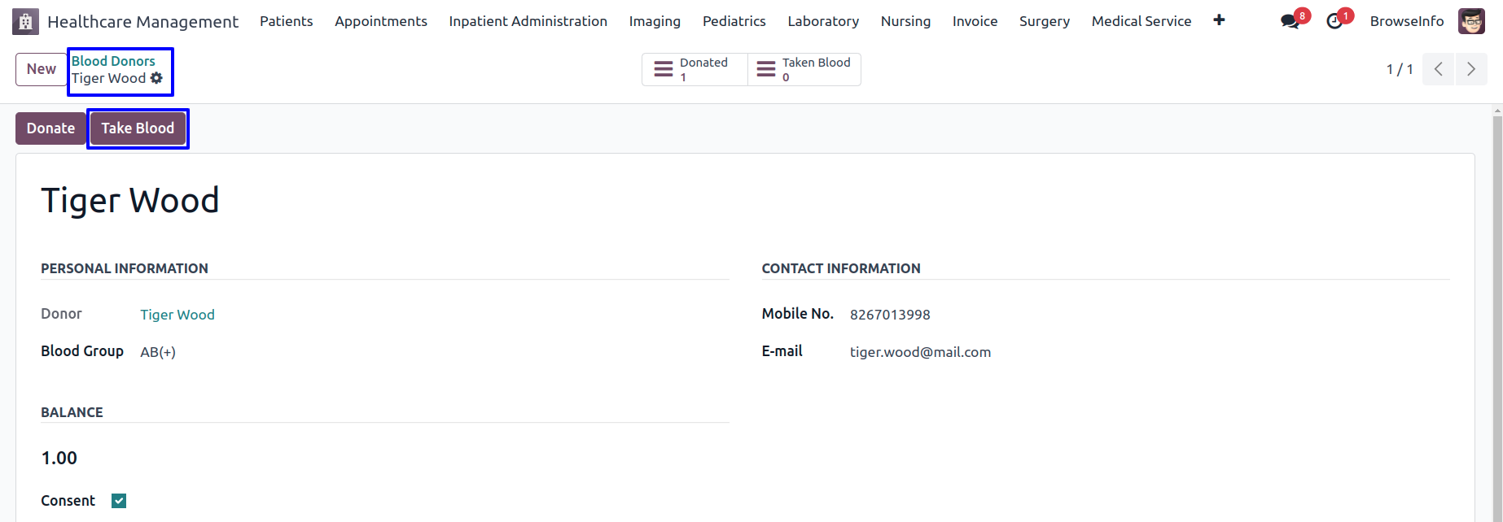This screenshot has width=1503, height=522.
Task: Open the Tiger Wood donor link
Action: click(x=177, y=315)
